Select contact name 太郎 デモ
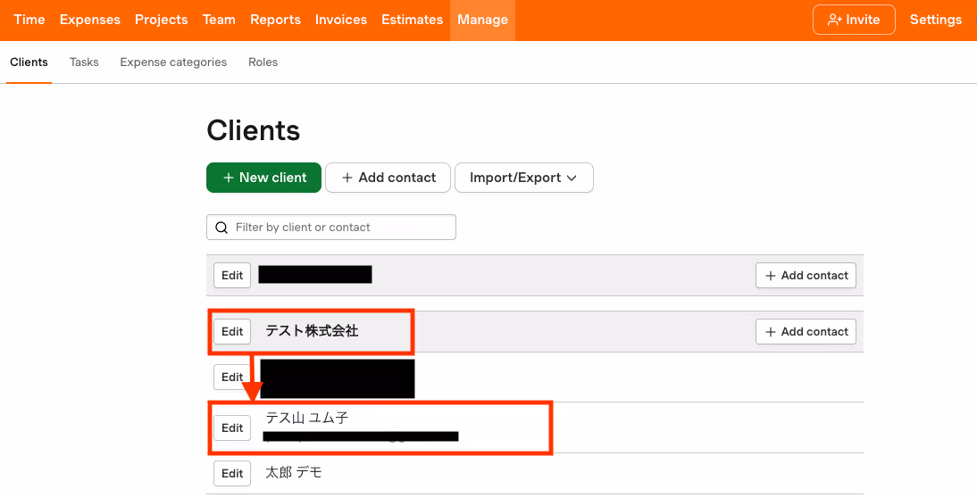The image size is (977, 498). click(294, 472)
